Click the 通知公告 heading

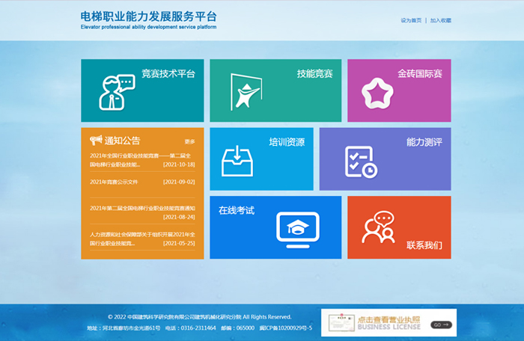pos(122,141)
